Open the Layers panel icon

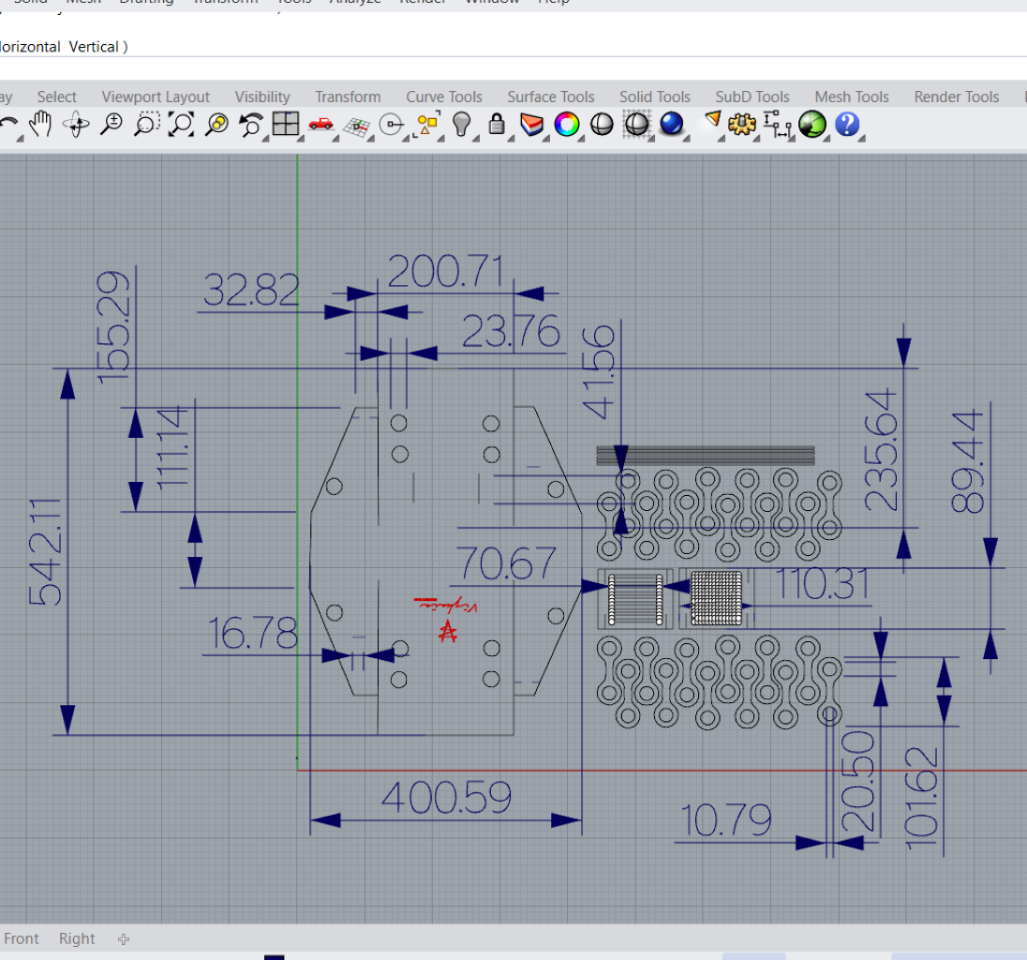[x=531, y=124]
